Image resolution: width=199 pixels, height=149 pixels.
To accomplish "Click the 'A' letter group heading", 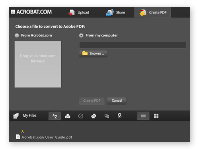I will click(x=22, y=132).
